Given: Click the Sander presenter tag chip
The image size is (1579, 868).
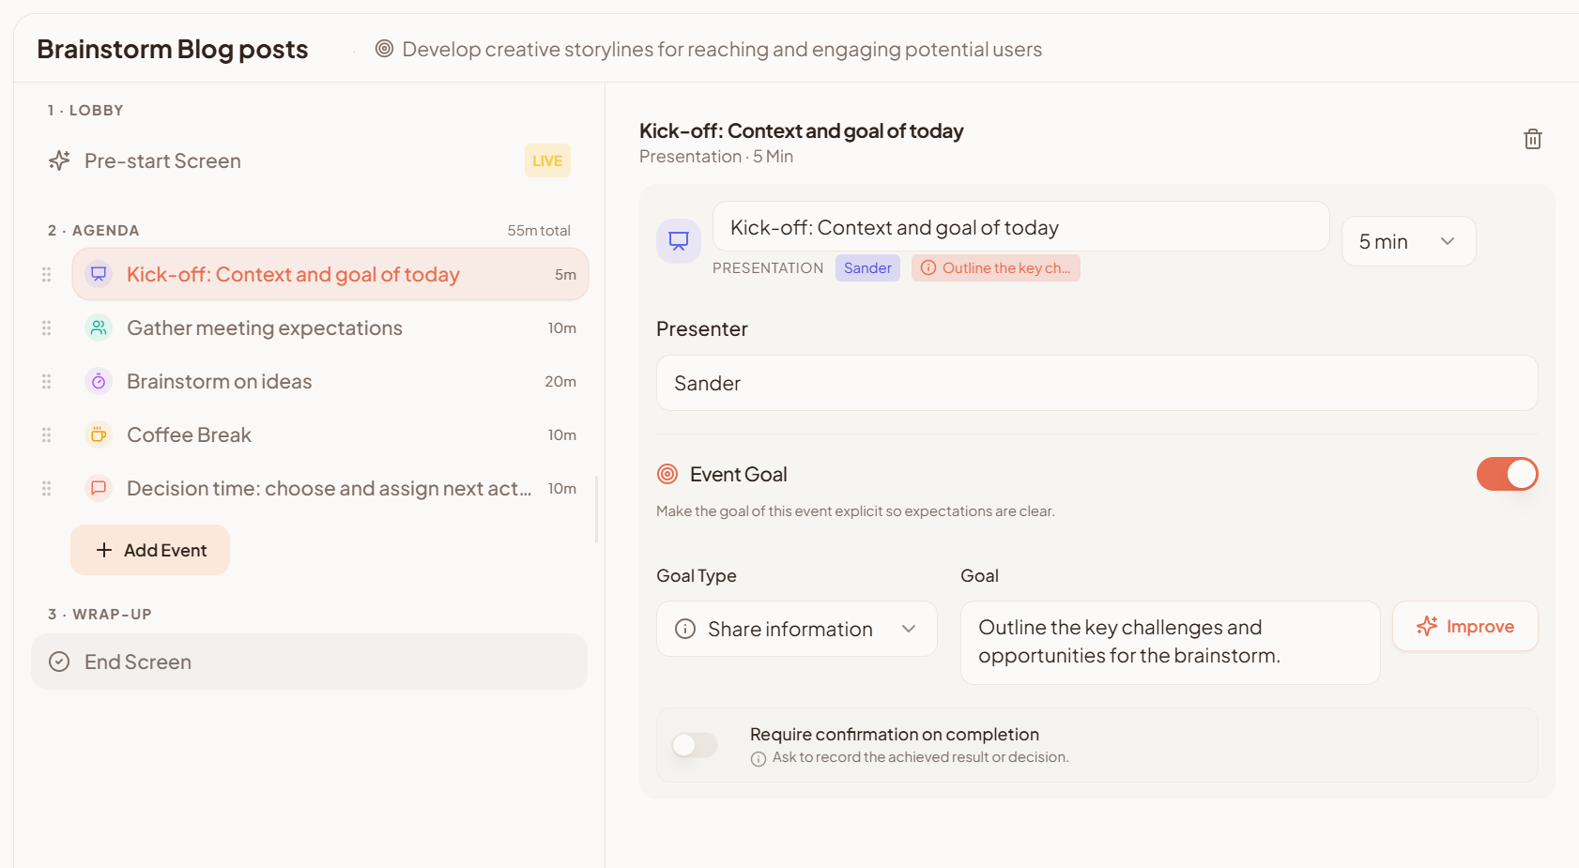Looking at the screenshot, I should pyautogui.click(x=866, y=267).
